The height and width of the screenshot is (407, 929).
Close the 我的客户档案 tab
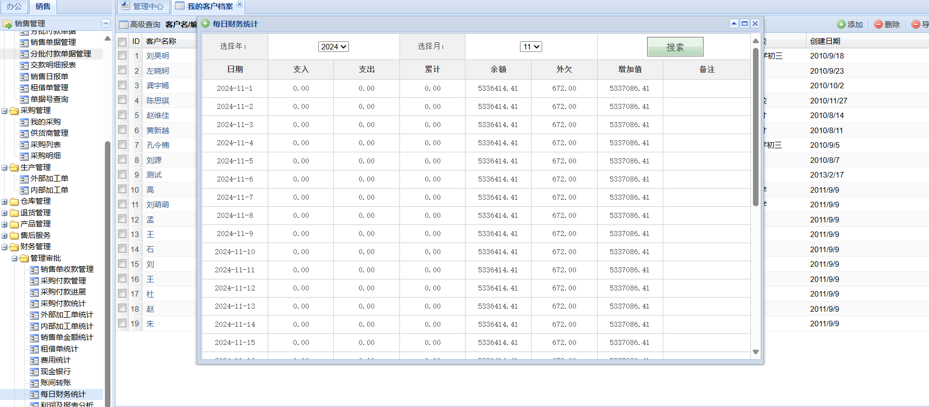point(240,5)
